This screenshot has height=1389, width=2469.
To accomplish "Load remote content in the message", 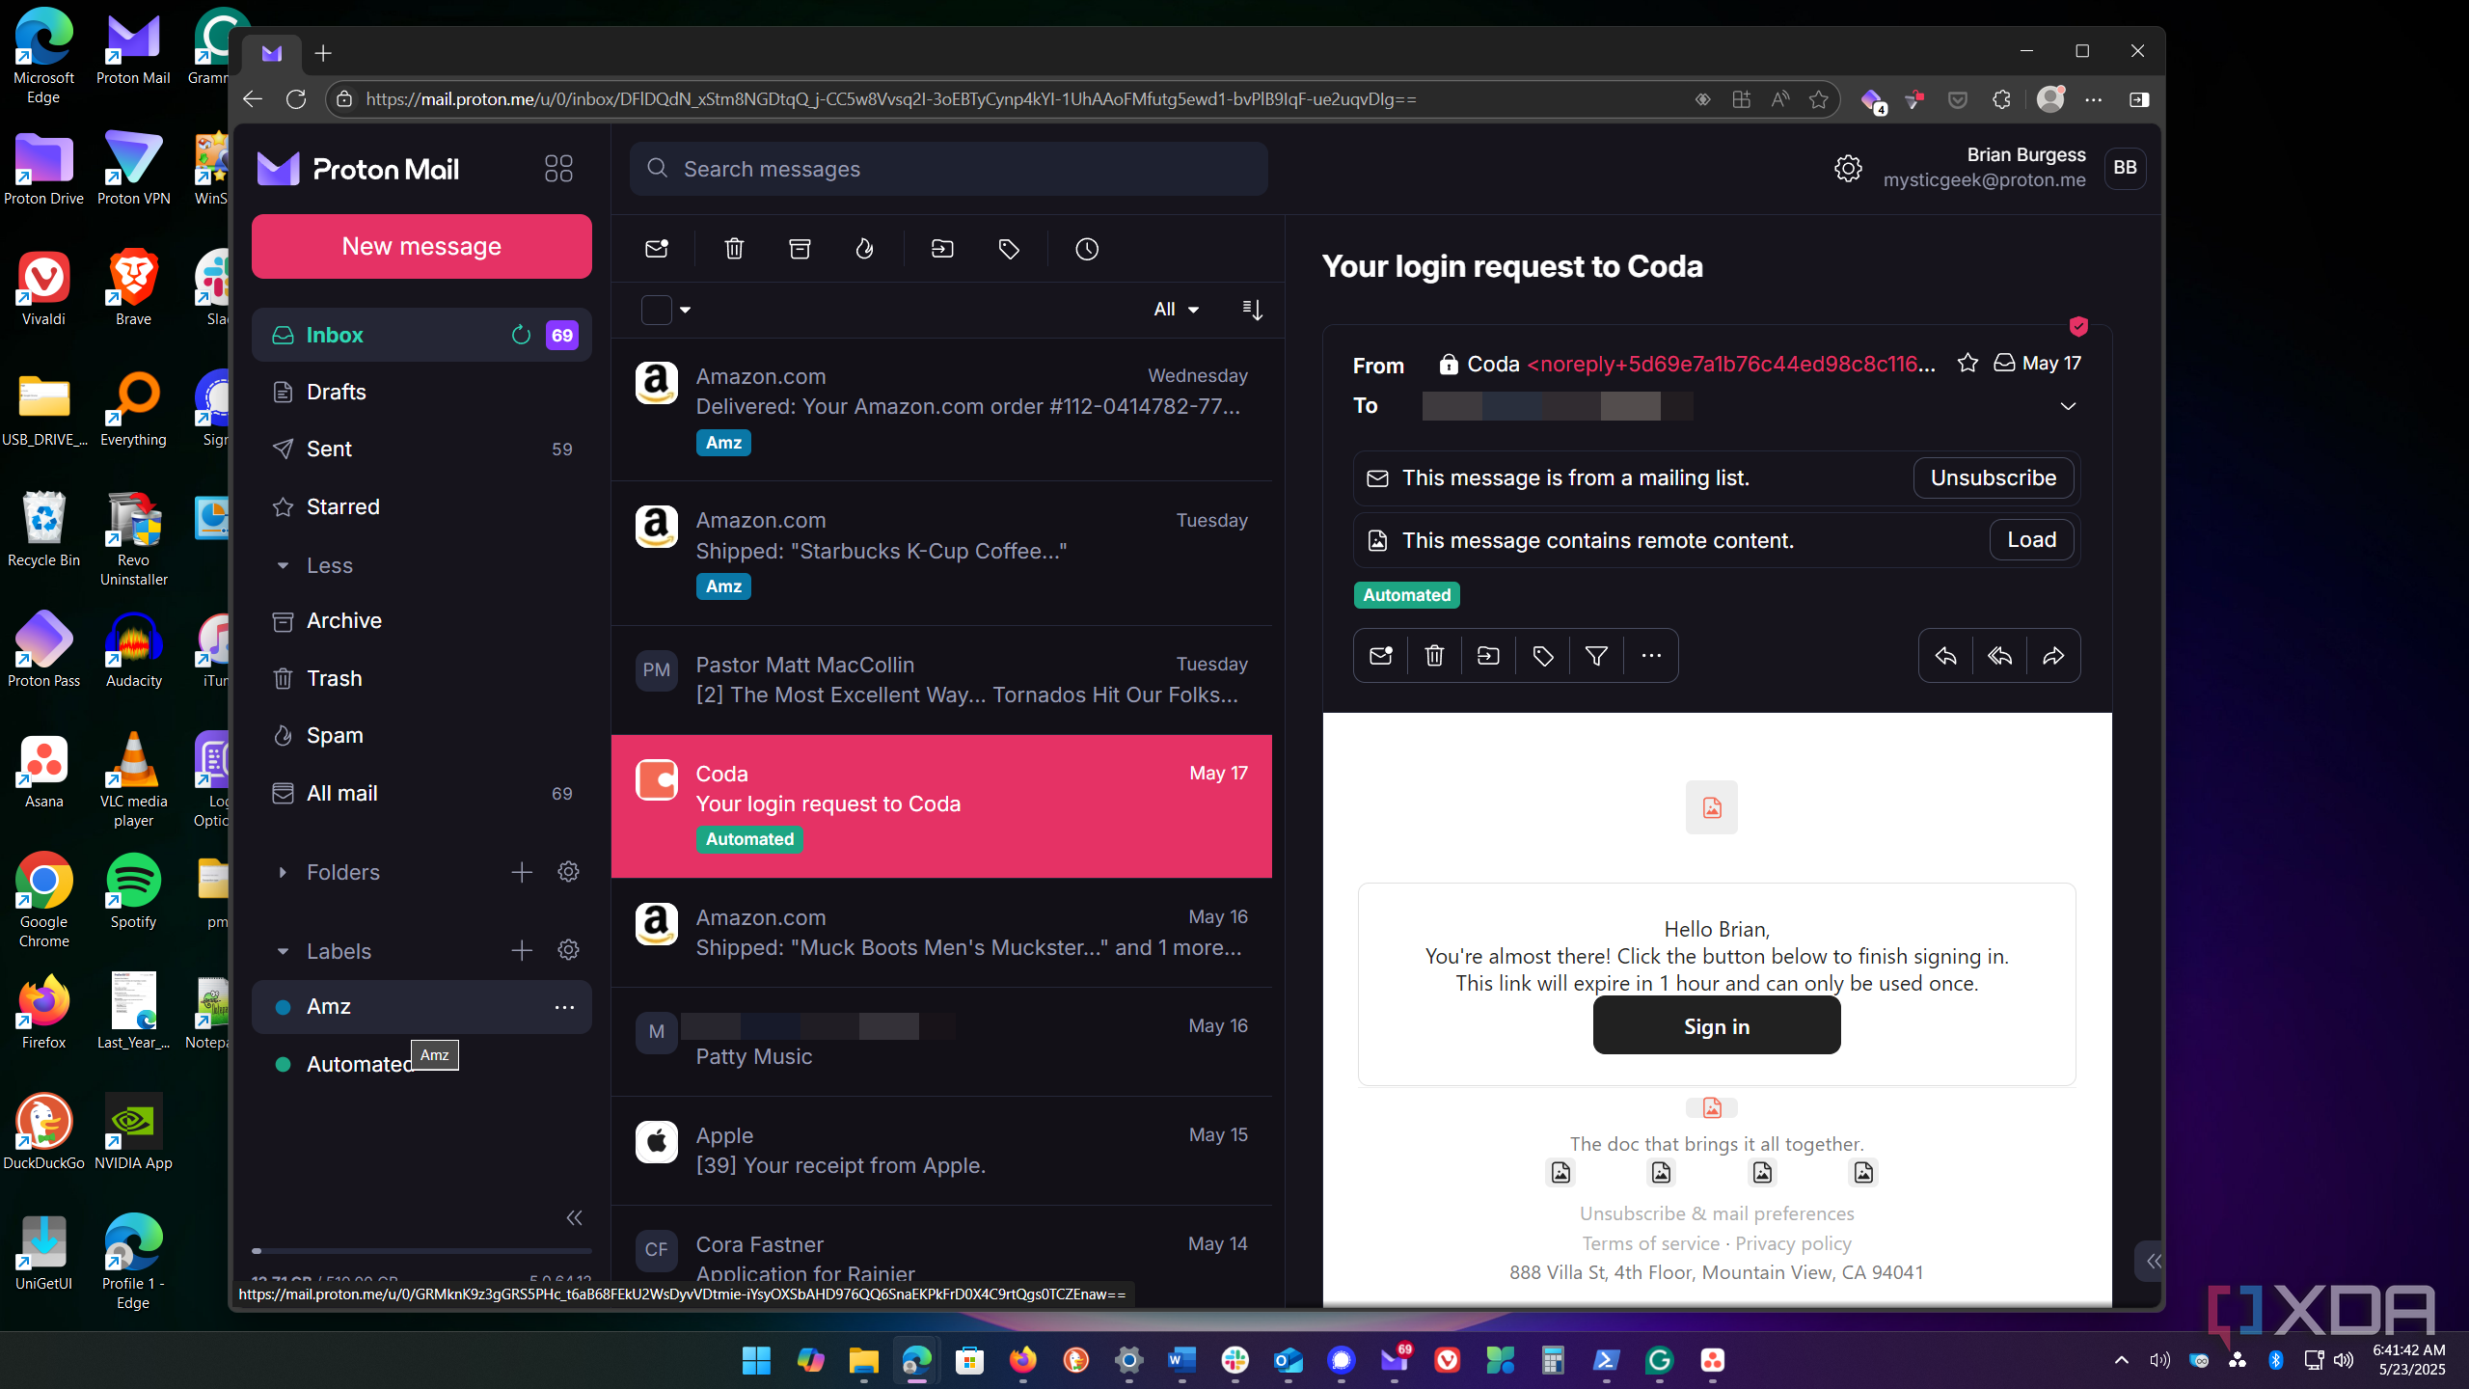I will [x=2031, y=539].
